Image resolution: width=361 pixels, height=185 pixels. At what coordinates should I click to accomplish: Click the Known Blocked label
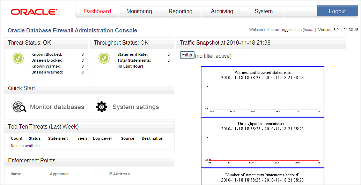pyautogui.click(x=47, y=54)
